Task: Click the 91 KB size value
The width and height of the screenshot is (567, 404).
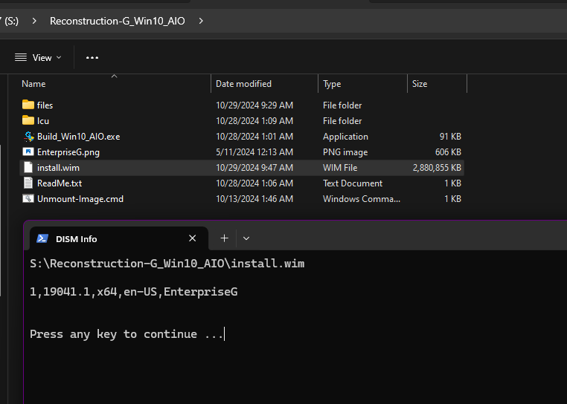Action: [450, 137]
